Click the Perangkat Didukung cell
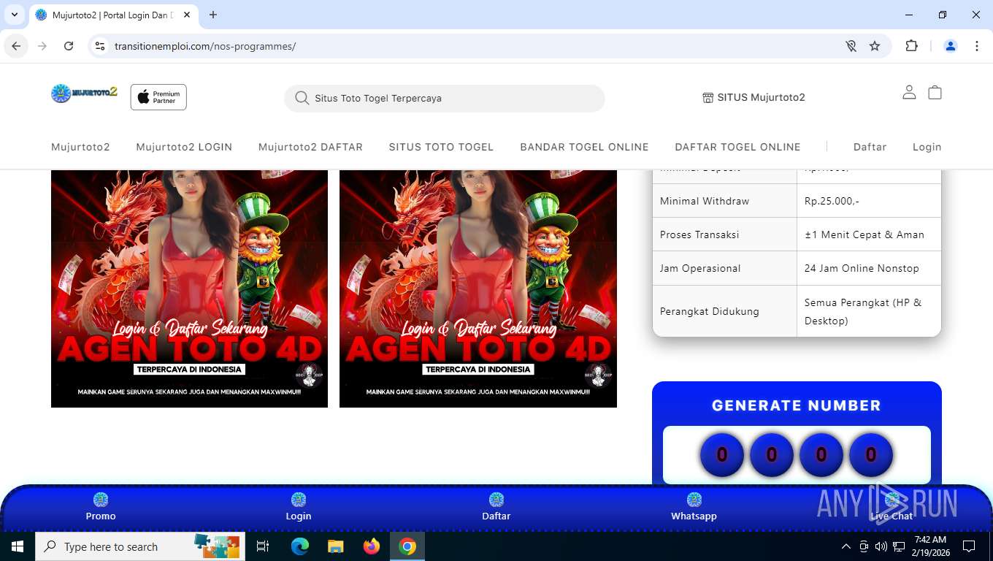Image resolution: width=993 pixels, height=561 pixels. point(725,311)
